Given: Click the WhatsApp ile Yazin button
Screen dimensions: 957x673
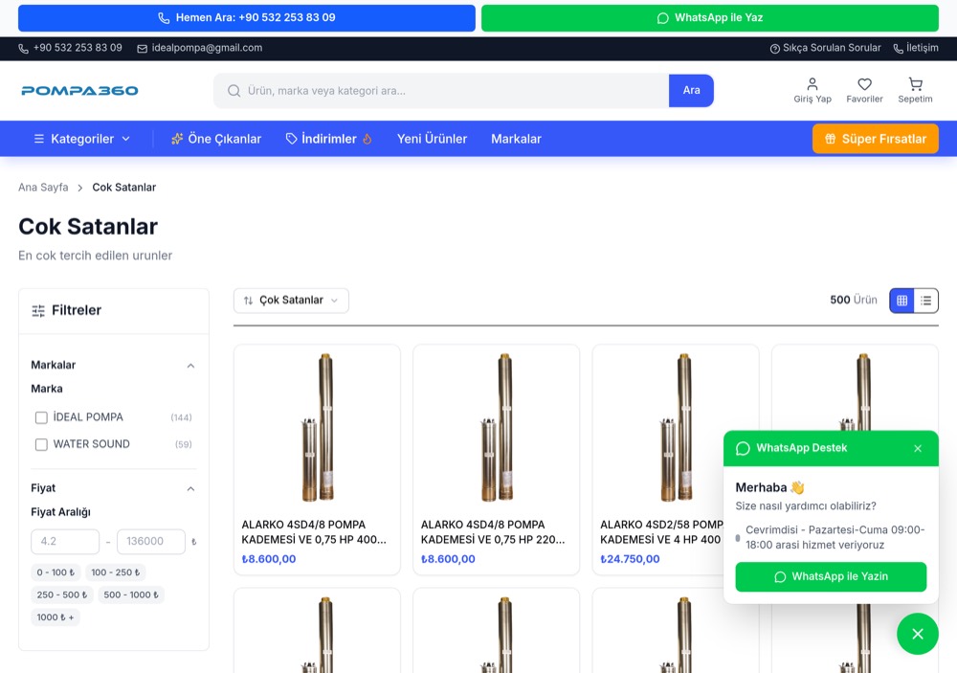Looking at the screenshot, I should [x=831, y=576].
